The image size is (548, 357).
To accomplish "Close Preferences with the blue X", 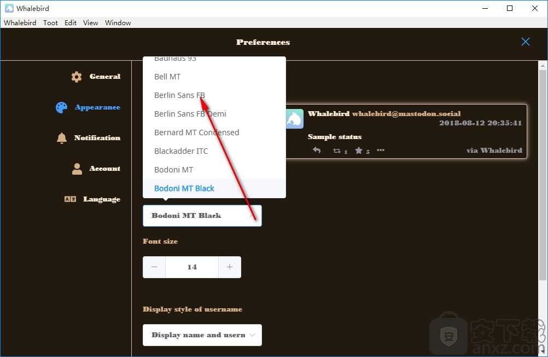I will point(525,42).
